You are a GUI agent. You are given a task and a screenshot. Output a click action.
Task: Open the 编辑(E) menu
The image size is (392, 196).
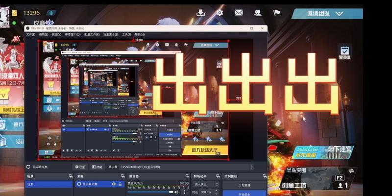[x=44, y=34]
